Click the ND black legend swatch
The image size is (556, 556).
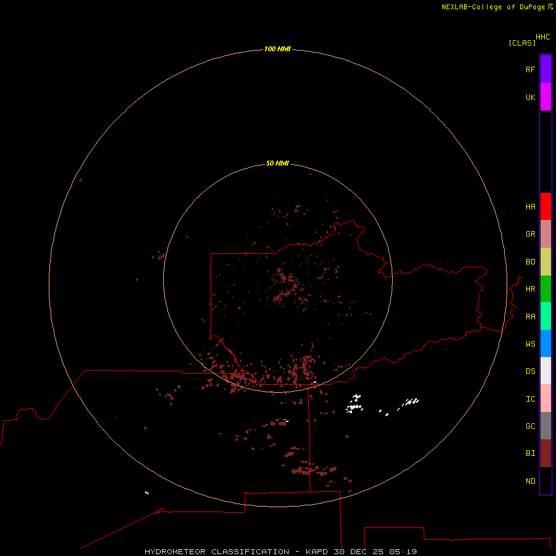545,481
